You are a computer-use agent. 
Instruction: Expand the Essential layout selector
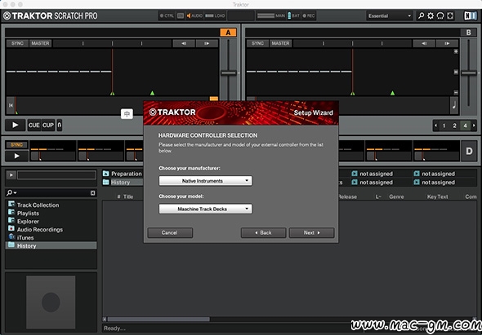pyautogui.click(x=389, y=15)
